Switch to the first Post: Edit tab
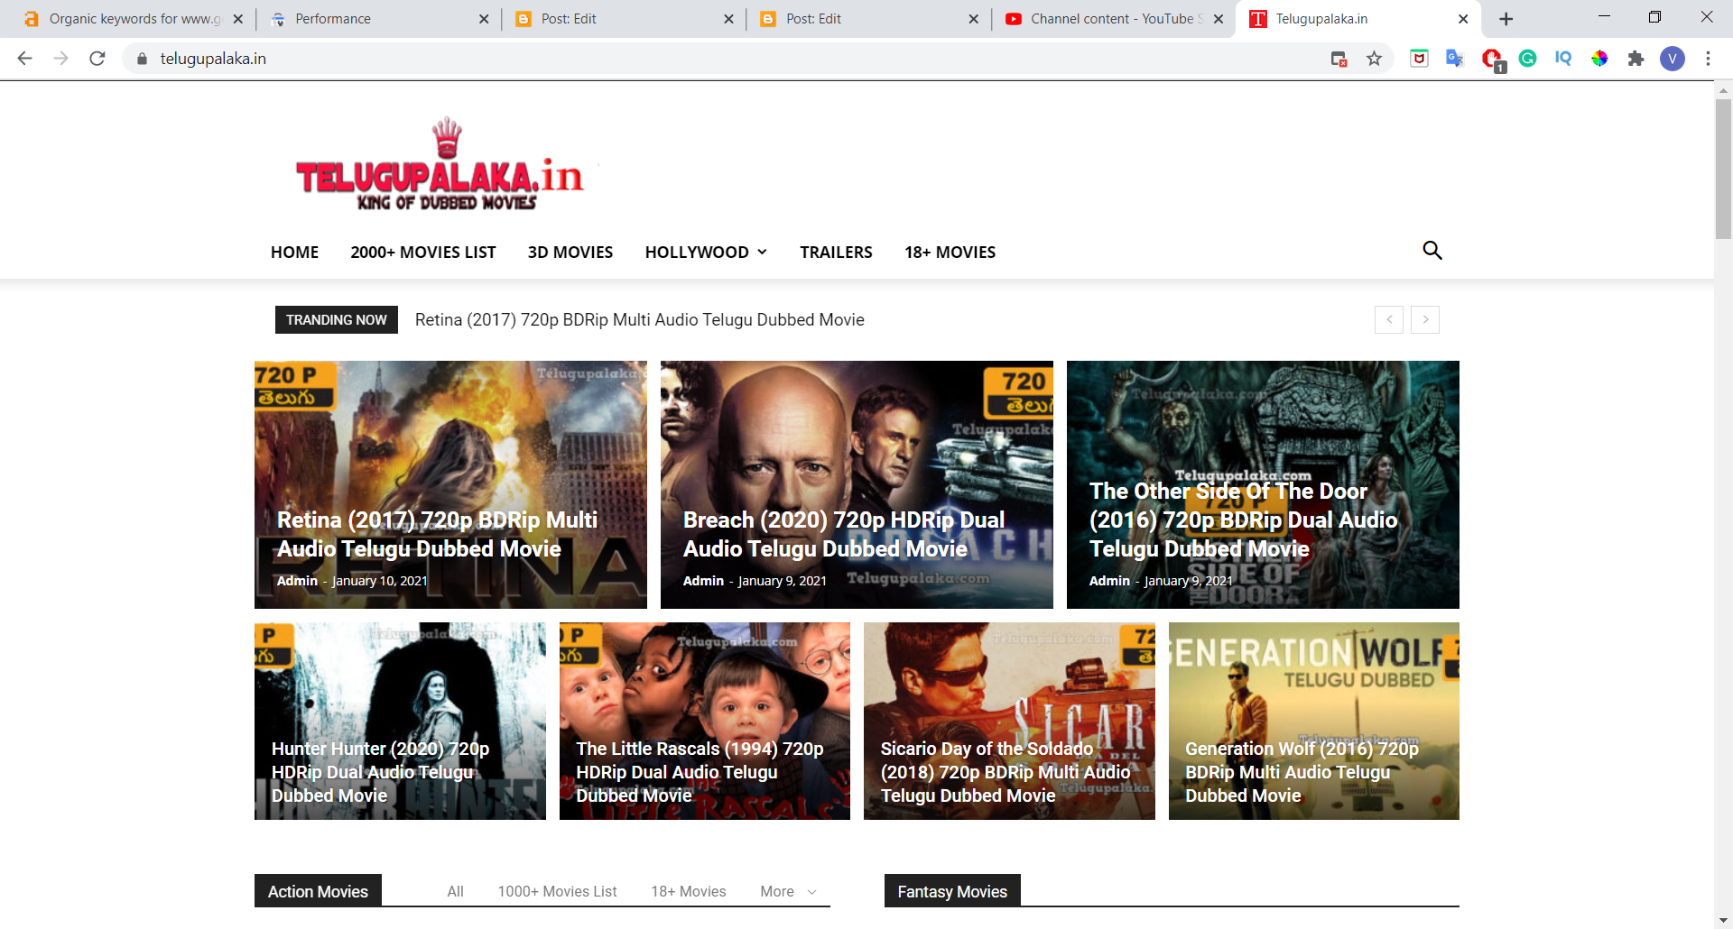This screenshot has height=929, width=1733. coord(623,19)
